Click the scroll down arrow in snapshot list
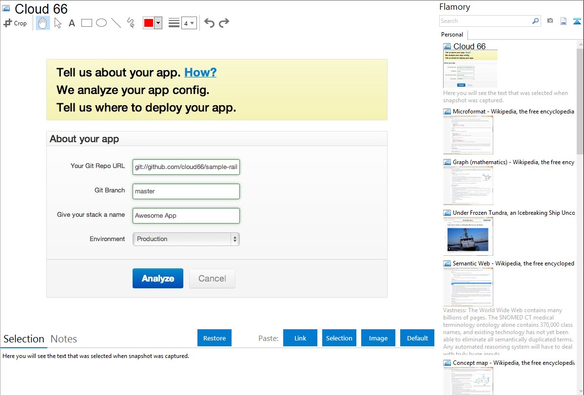Viewport: 584px width, 395px height. click(580, 391)
